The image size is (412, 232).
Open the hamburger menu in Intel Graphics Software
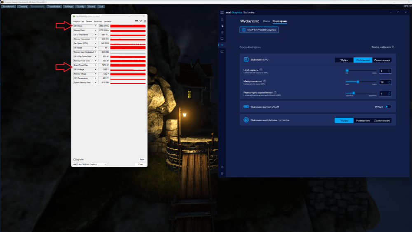pos(222,12)
